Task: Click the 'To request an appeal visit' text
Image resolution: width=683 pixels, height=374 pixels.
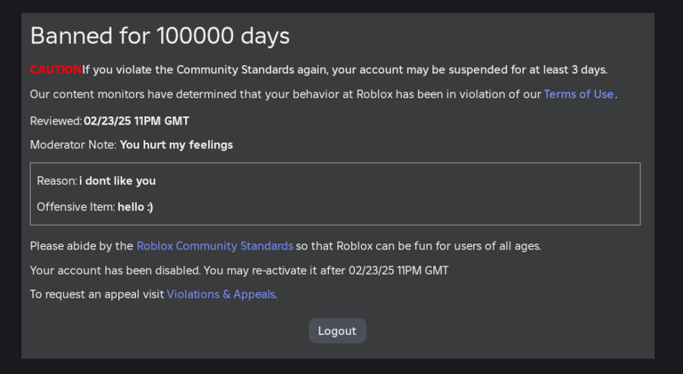Action: tap(97, 294)
